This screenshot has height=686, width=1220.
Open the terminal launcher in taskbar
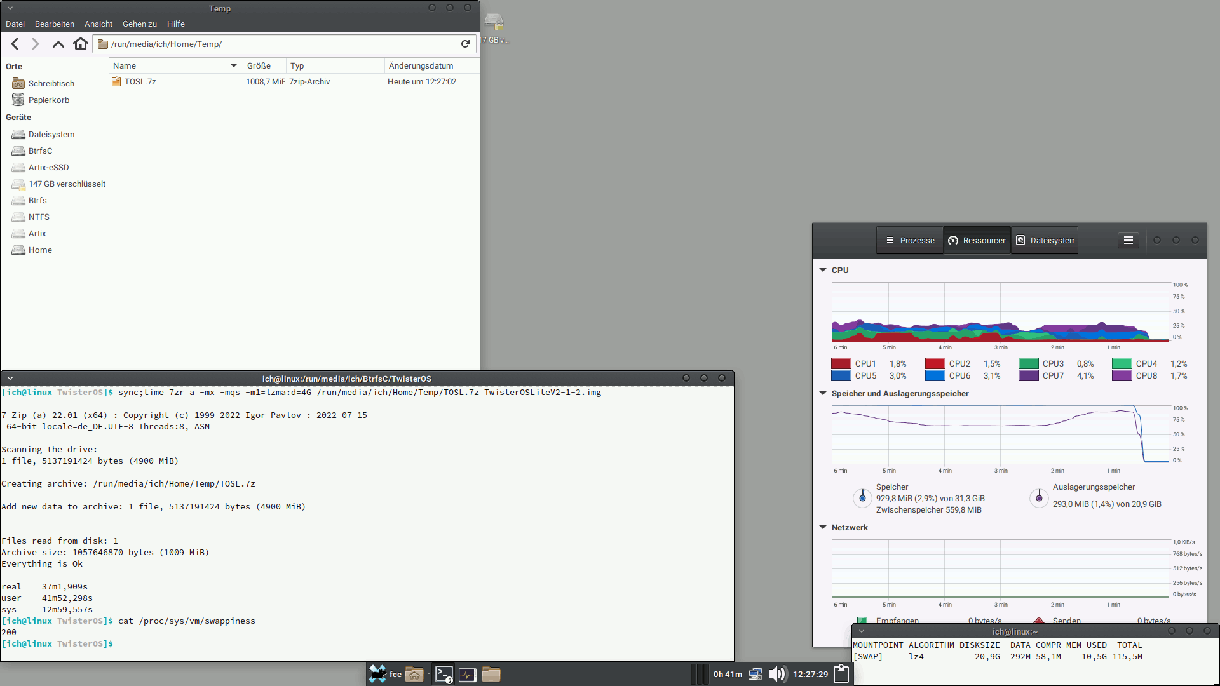point(444,674)
